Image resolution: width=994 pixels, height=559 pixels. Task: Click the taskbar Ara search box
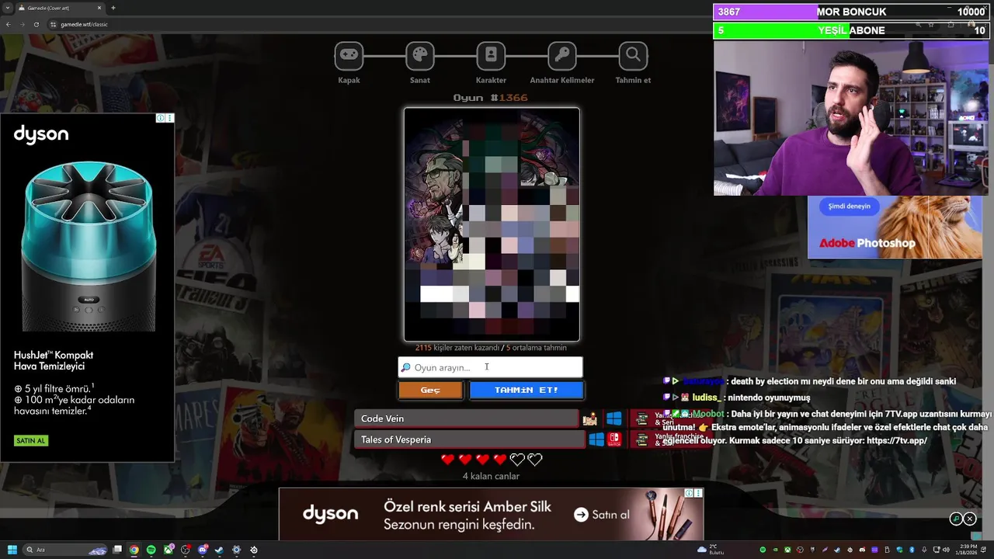coord(65,550)
